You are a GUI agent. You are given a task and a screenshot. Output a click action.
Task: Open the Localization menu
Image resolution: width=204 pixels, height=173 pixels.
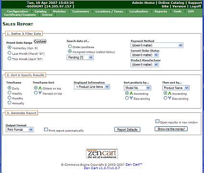(139, 12)
